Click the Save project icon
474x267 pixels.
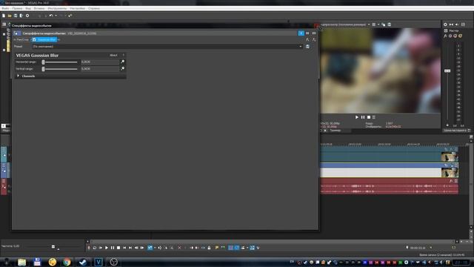[x=16, y=16]
